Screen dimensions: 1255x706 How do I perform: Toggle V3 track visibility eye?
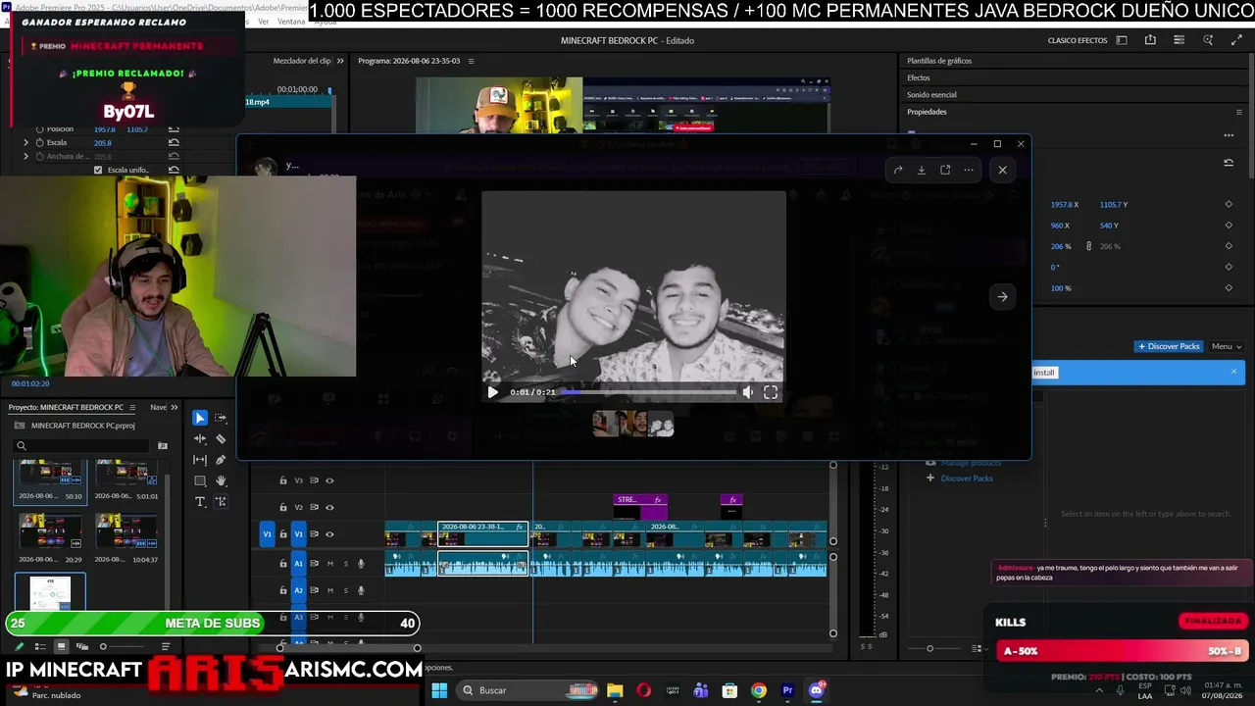pos(329,480)
